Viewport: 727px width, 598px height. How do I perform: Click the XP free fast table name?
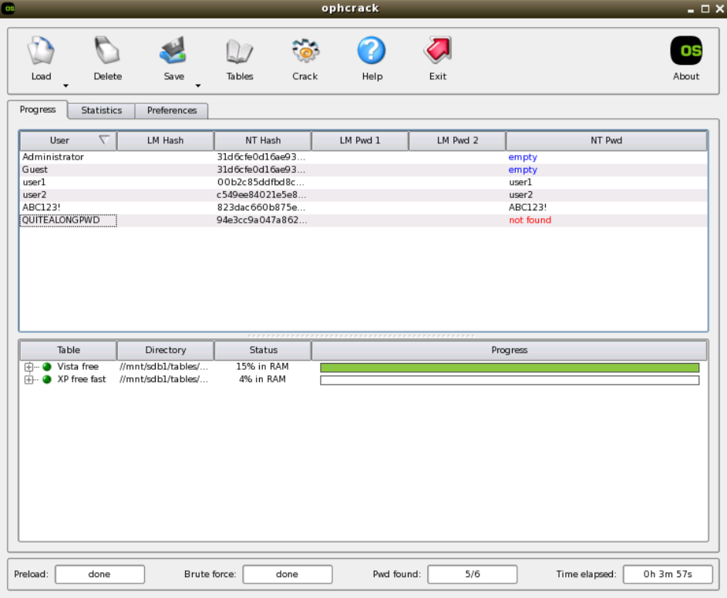(82, 379)
